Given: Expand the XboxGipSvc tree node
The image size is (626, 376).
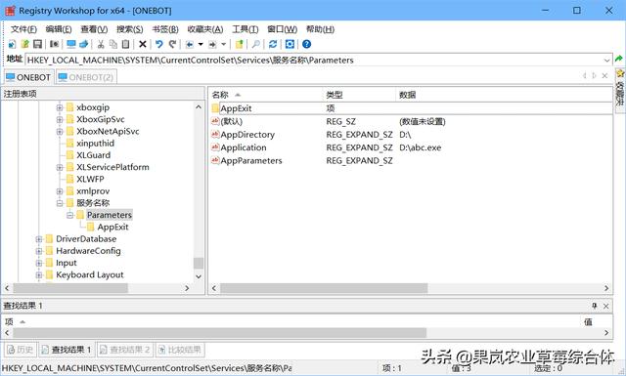Looking at the screenshot, I should click(60, 119).
